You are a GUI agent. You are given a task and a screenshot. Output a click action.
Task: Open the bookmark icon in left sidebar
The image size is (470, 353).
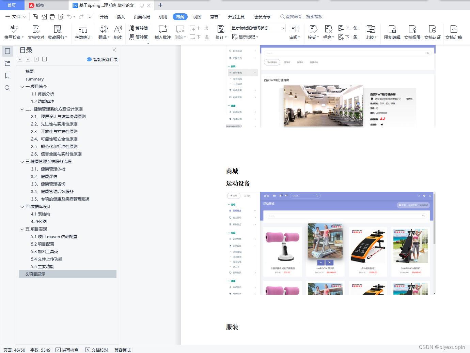pyautogui.click(x=7, y=76)
